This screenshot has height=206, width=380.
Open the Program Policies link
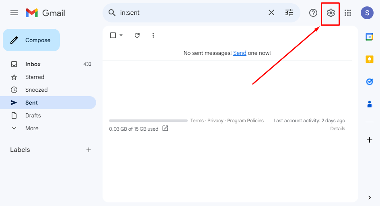point(245,121)
